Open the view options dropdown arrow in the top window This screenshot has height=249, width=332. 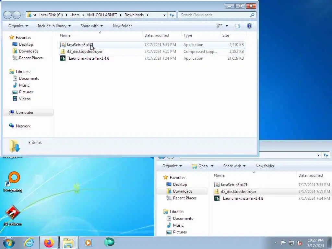[x=227, y=26]
